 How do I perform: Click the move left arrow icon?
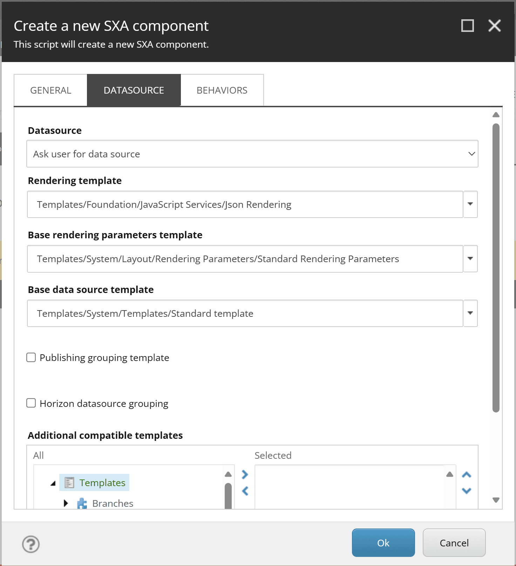[245, 491]
